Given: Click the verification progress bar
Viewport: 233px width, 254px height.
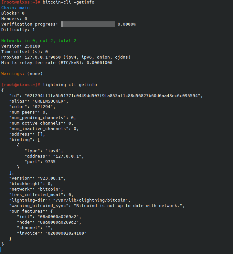Looking at the screenshot, I should [88, 24].
